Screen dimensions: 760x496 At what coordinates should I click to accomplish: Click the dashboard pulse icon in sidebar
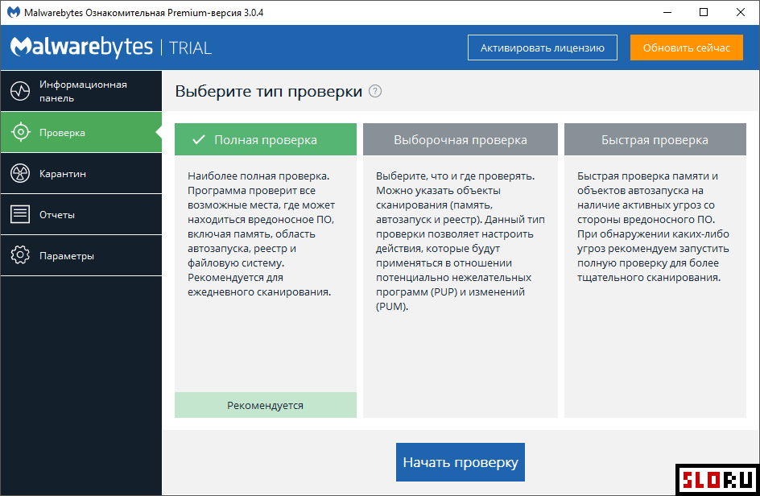click(20, 91)
